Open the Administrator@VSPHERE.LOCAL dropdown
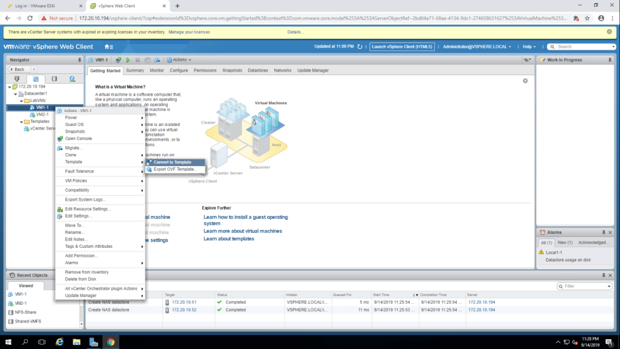 [x=477, y=47]
